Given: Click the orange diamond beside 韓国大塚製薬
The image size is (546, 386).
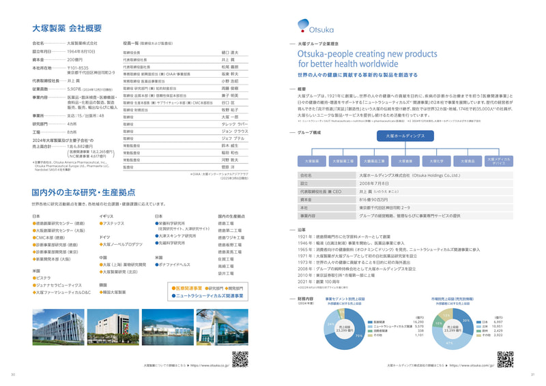Looking at the screenshot, I should click(102, 291).
